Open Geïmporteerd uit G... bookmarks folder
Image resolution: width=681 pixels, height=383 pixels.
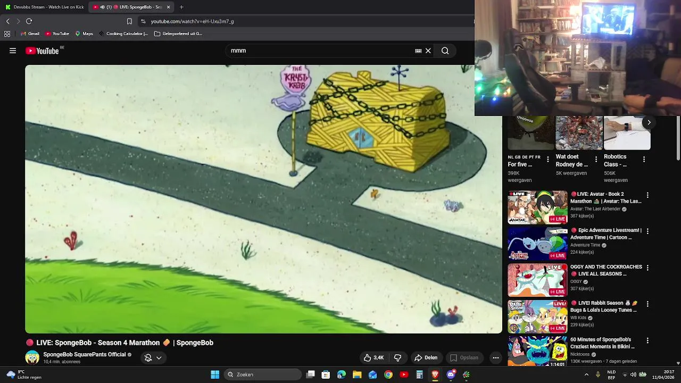178,34
